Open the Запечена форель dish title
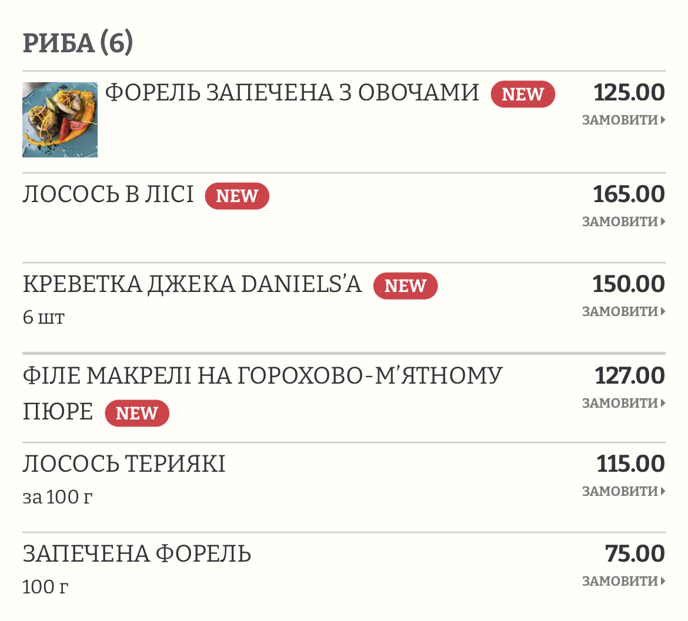 click(137, 554)
